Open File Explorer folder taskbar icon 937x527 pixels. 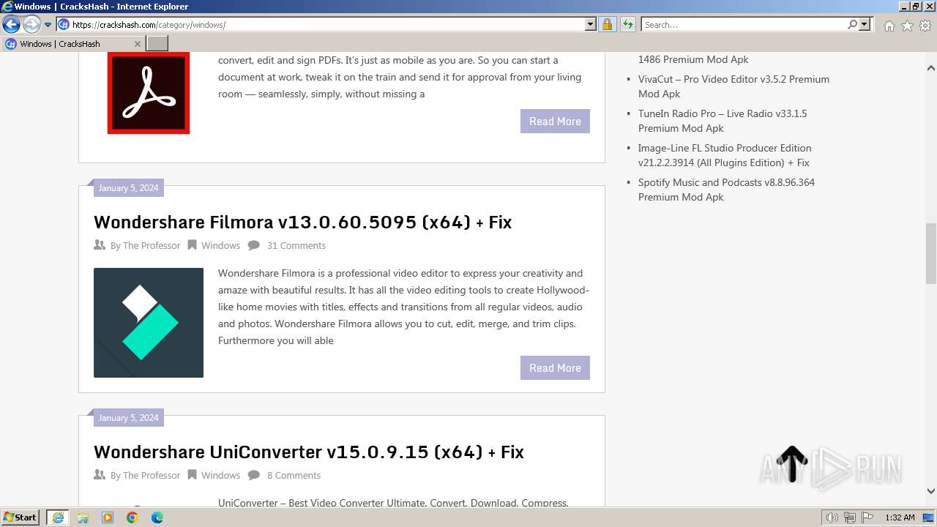[x=83, y=517]
